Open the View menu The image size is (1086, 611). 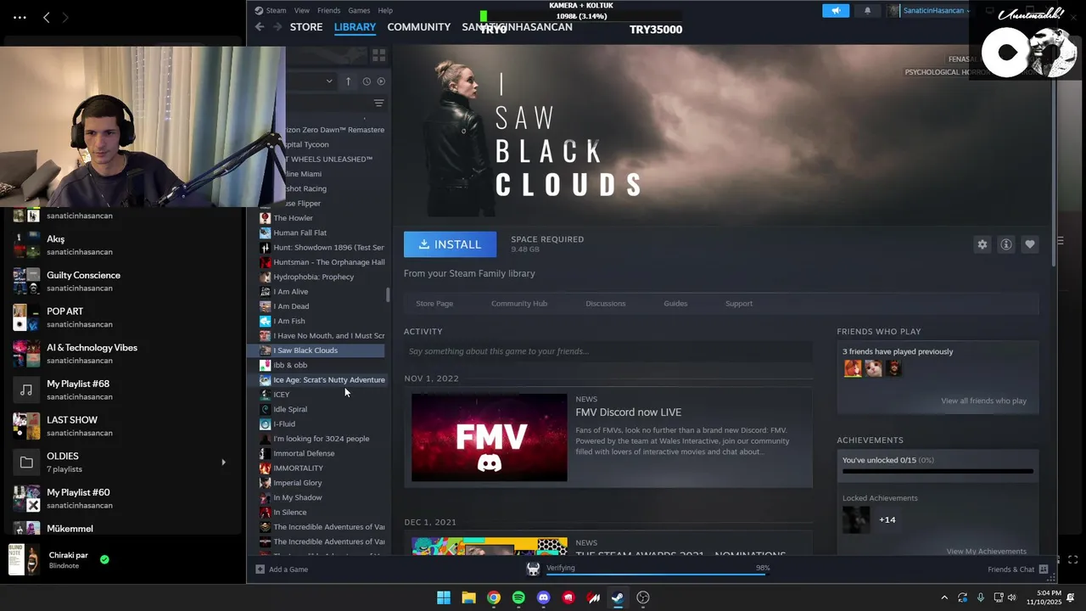coord(302,10)
